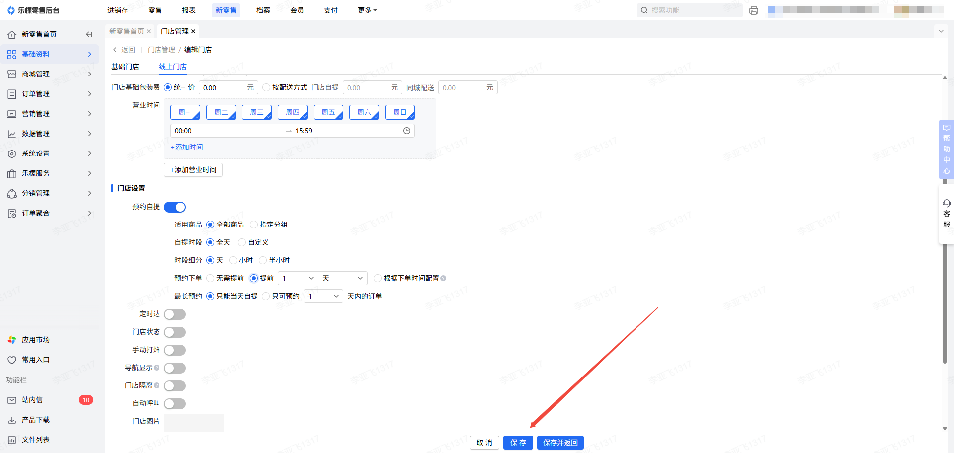Open the 新零售首页 home icon

click(12, 34)
